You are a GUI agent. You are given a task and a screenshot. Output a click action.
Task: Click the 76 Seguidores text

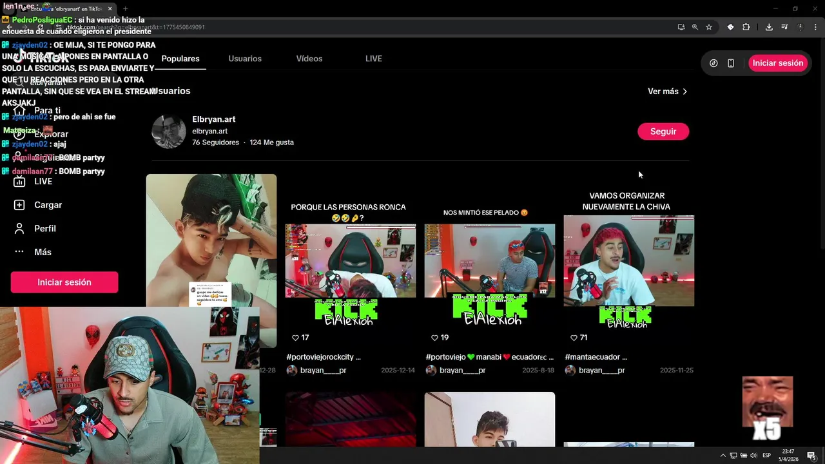click(x=215, y=142)
